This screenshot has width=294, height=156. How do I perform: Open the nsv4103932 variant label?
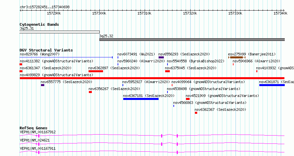point(275,68)
